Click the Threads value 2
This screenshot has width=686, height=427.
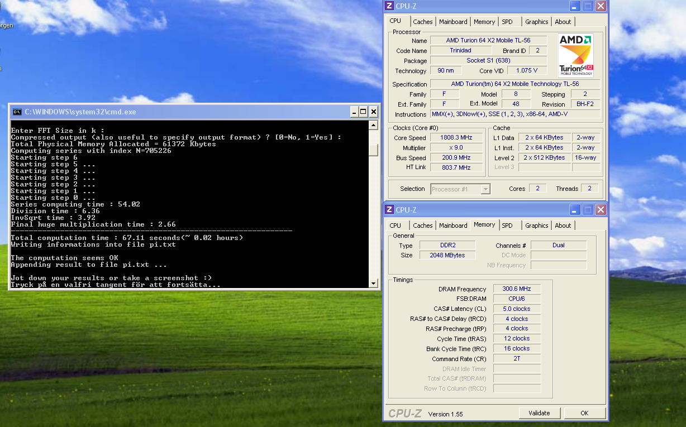pyautogui.click(x=589, y=189)
